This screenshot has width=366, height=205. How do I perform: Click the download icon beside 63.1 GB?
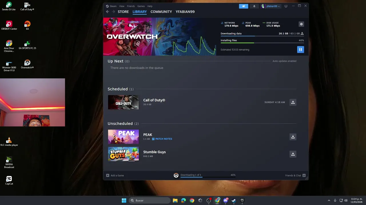(x=302, y=33)
